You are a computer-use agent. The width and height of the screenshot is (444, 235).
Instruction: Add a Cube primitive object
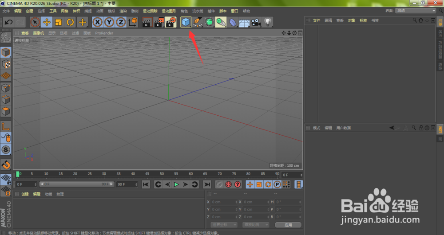pos(186,22)
